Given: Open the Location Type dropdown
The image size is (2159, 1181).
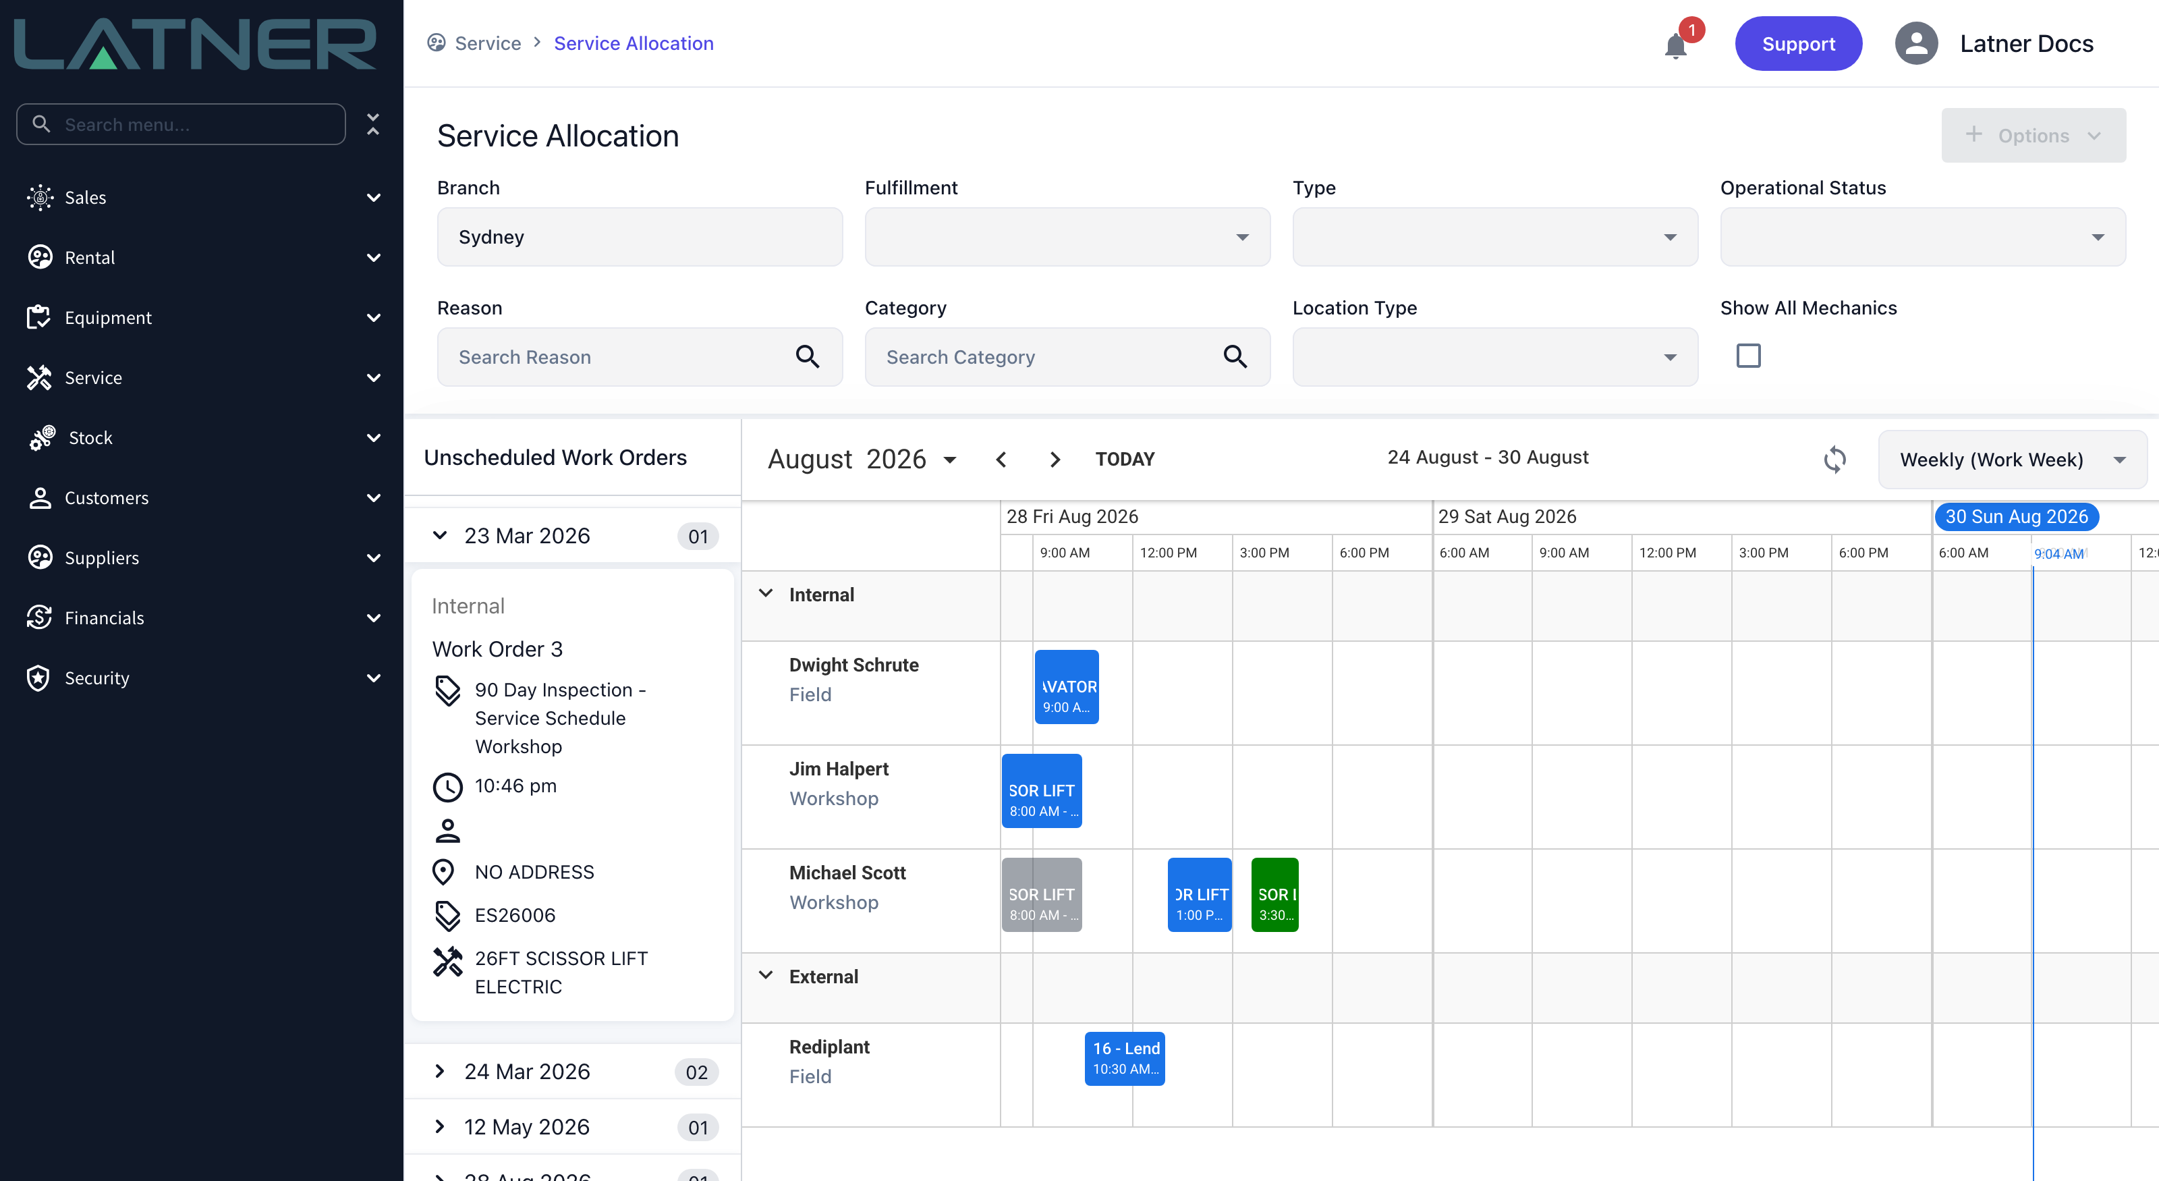Looking at the screenshot, I should 1494,357.
